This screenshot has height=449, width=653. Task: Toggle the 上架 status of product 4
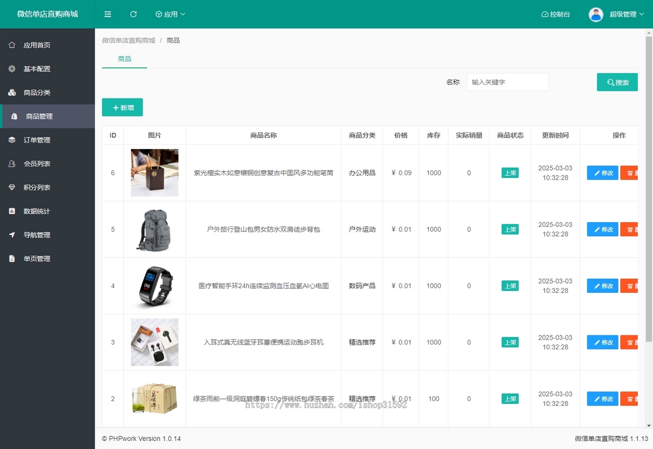[x=510, y=285]
